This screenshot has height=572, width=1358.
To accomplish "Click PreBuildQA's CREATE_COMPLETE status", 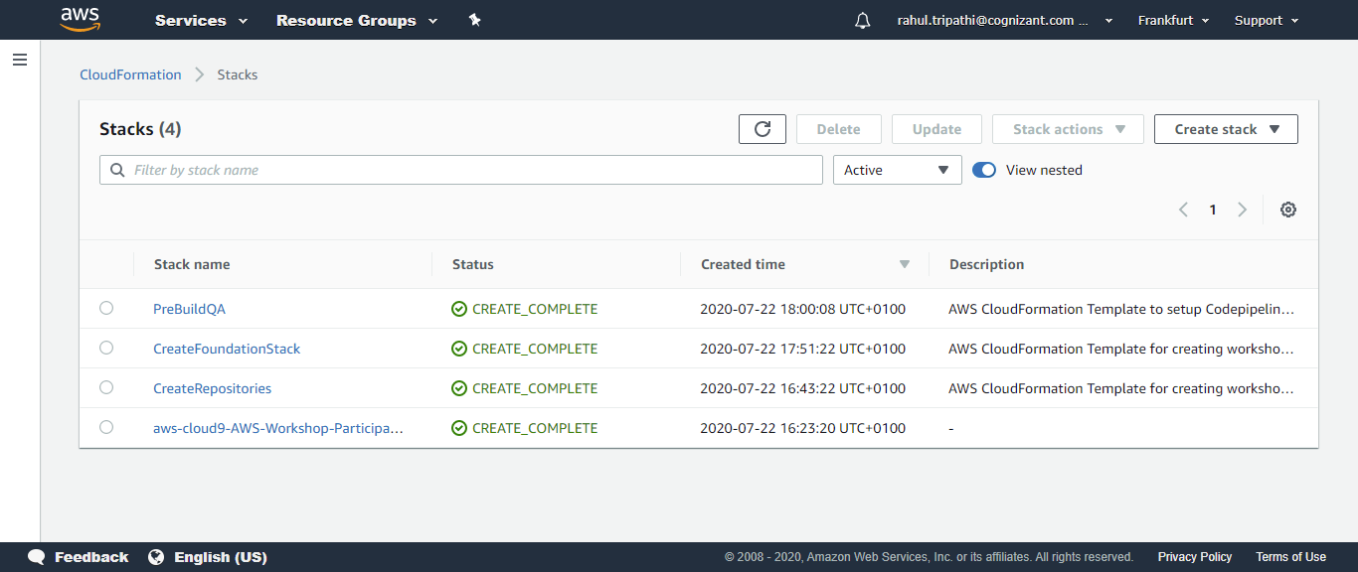I will 525,309.
